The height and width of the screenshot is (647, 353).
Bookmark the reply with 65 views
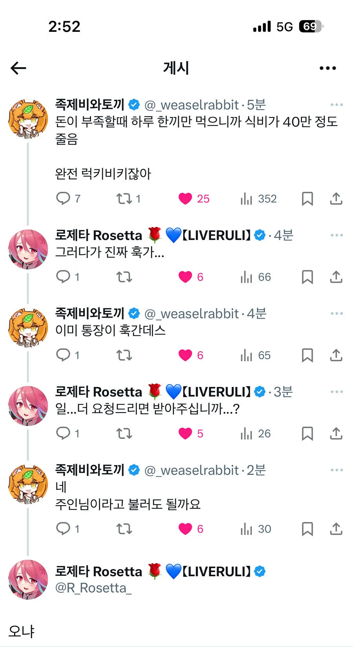click(307, 355)
